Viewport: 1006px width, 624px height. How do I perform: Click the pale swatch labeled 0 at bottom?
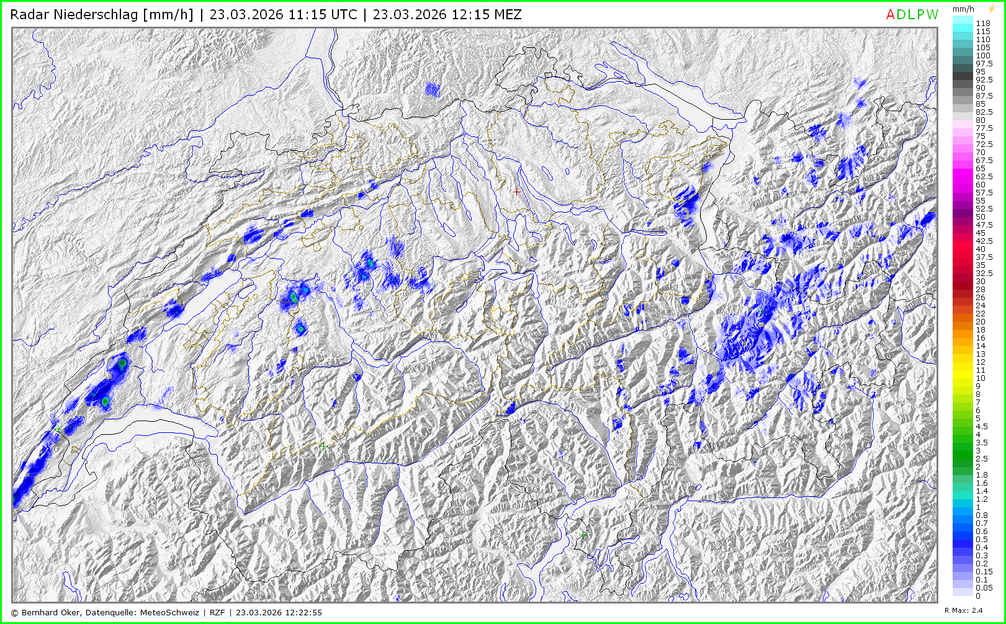coord(963,592)
